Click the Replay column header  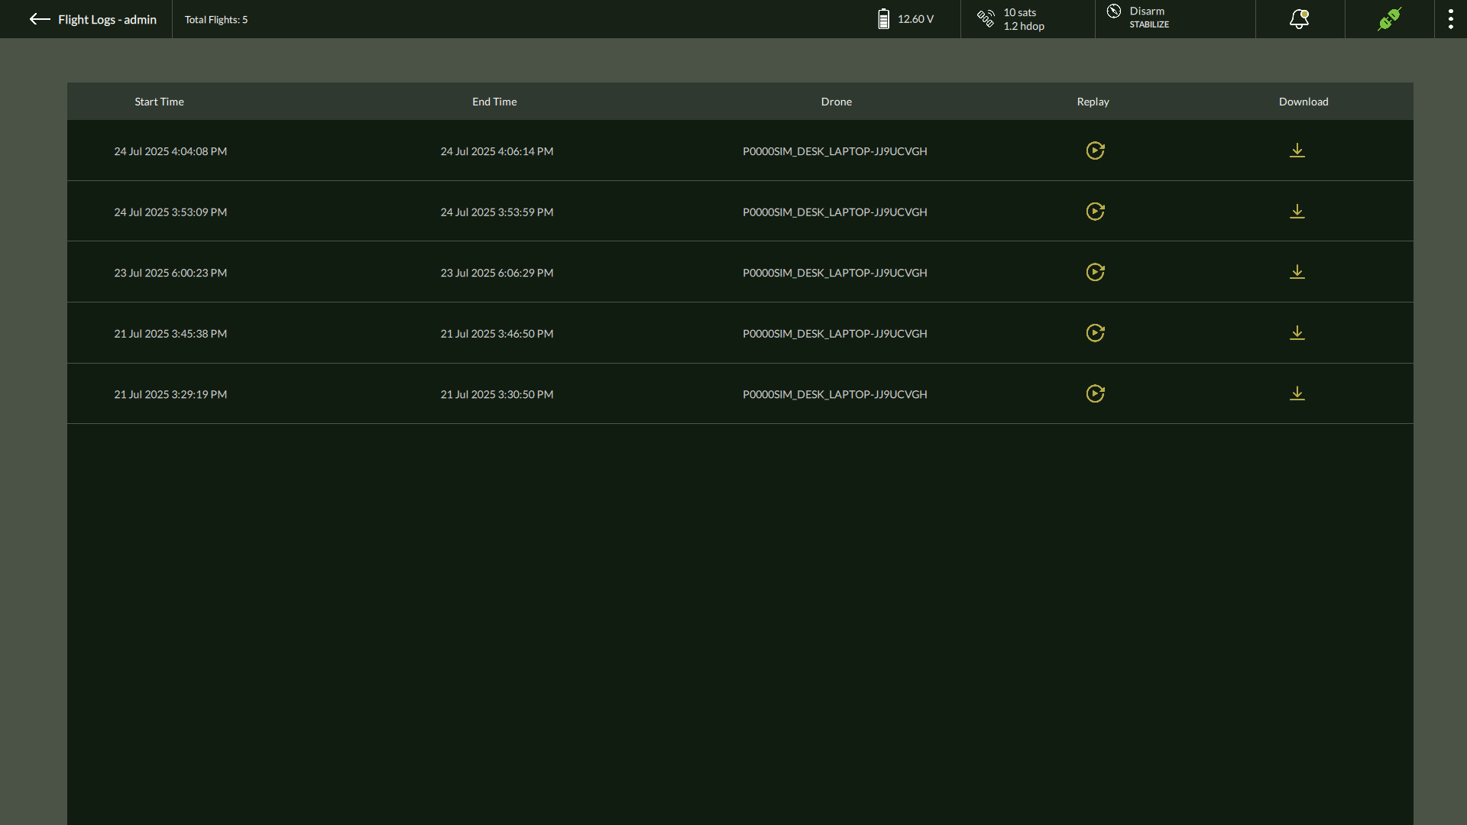coord(1093,102)
